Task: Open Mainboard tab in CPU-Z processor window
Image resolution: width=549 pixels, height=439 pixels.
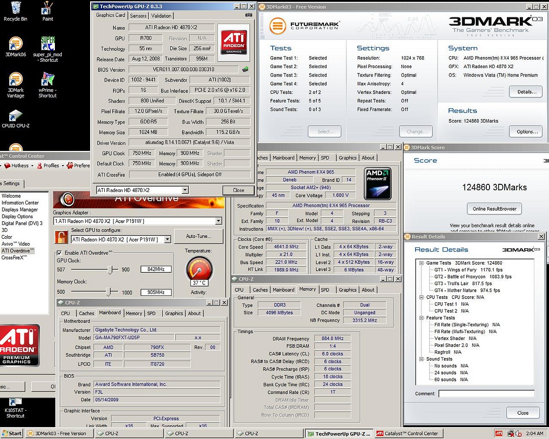Action: pyautogui.click(x=284, y=158)
